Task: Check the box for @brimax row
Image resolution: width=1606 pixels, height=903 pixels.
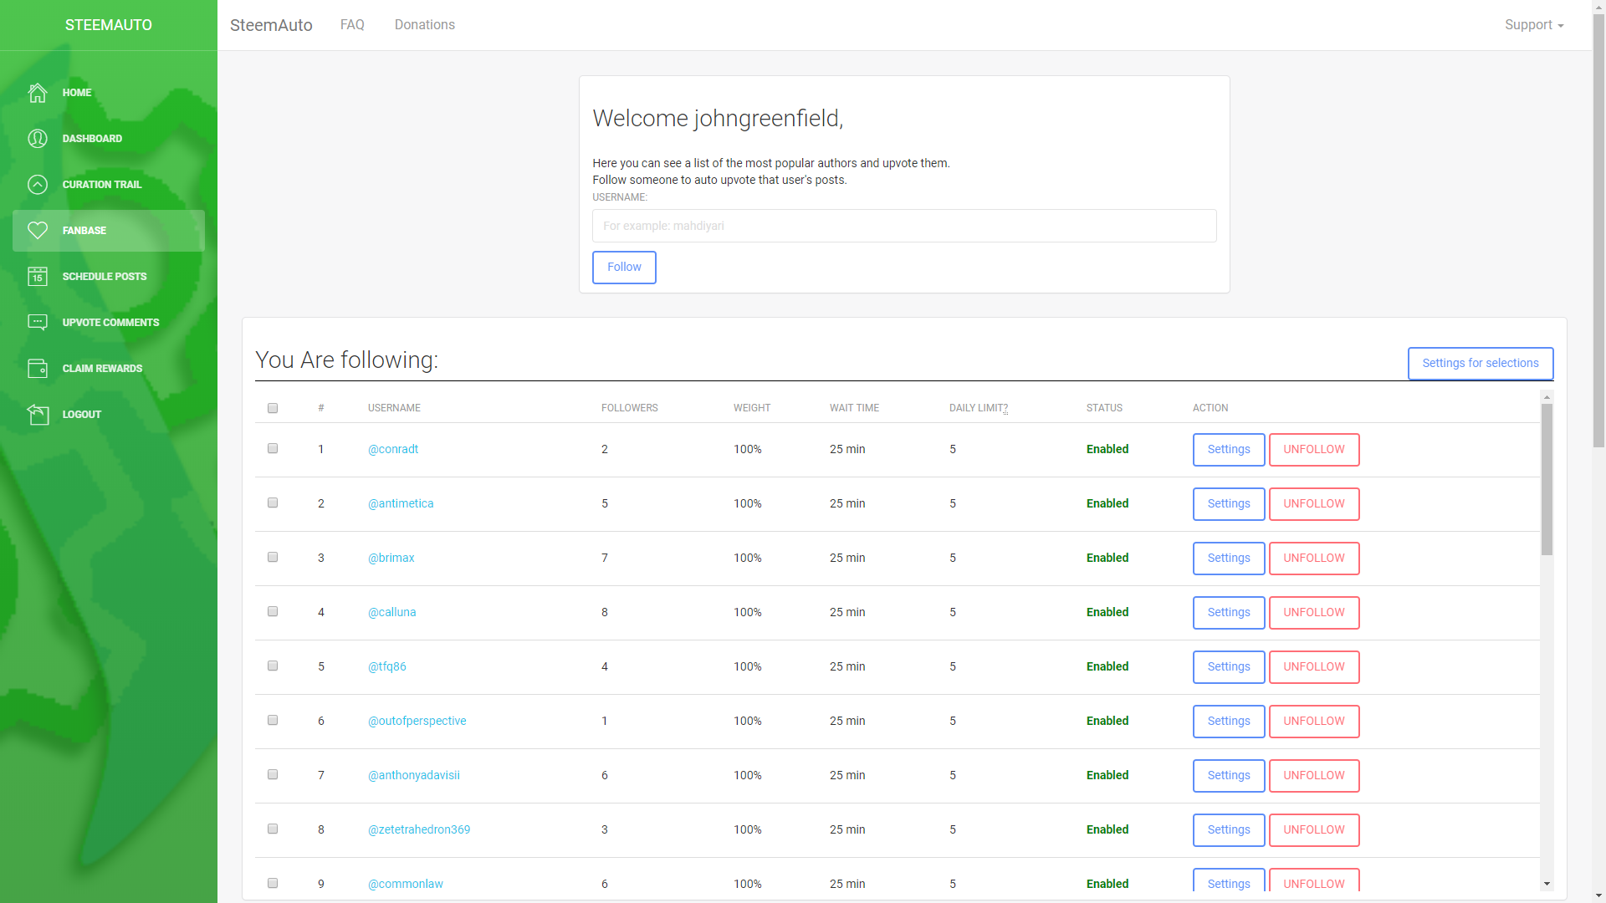Action: [273, 557]
